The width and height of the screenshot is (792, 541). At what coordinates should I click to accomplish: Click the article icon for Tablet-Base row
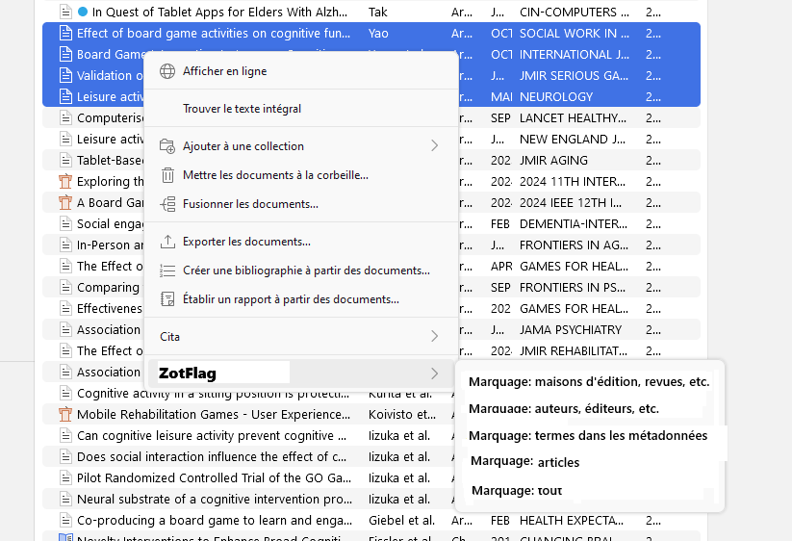click(65, 160)
